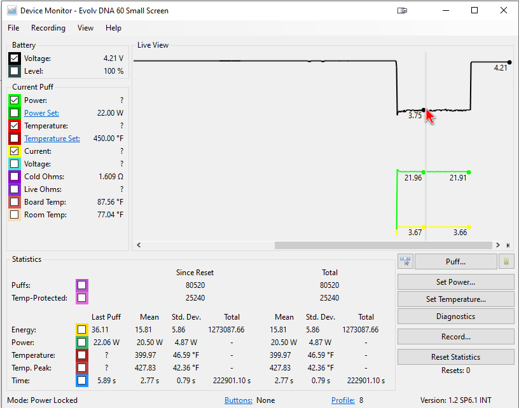
Task: Click the Profile link in status bar
Action: (343, 400)
